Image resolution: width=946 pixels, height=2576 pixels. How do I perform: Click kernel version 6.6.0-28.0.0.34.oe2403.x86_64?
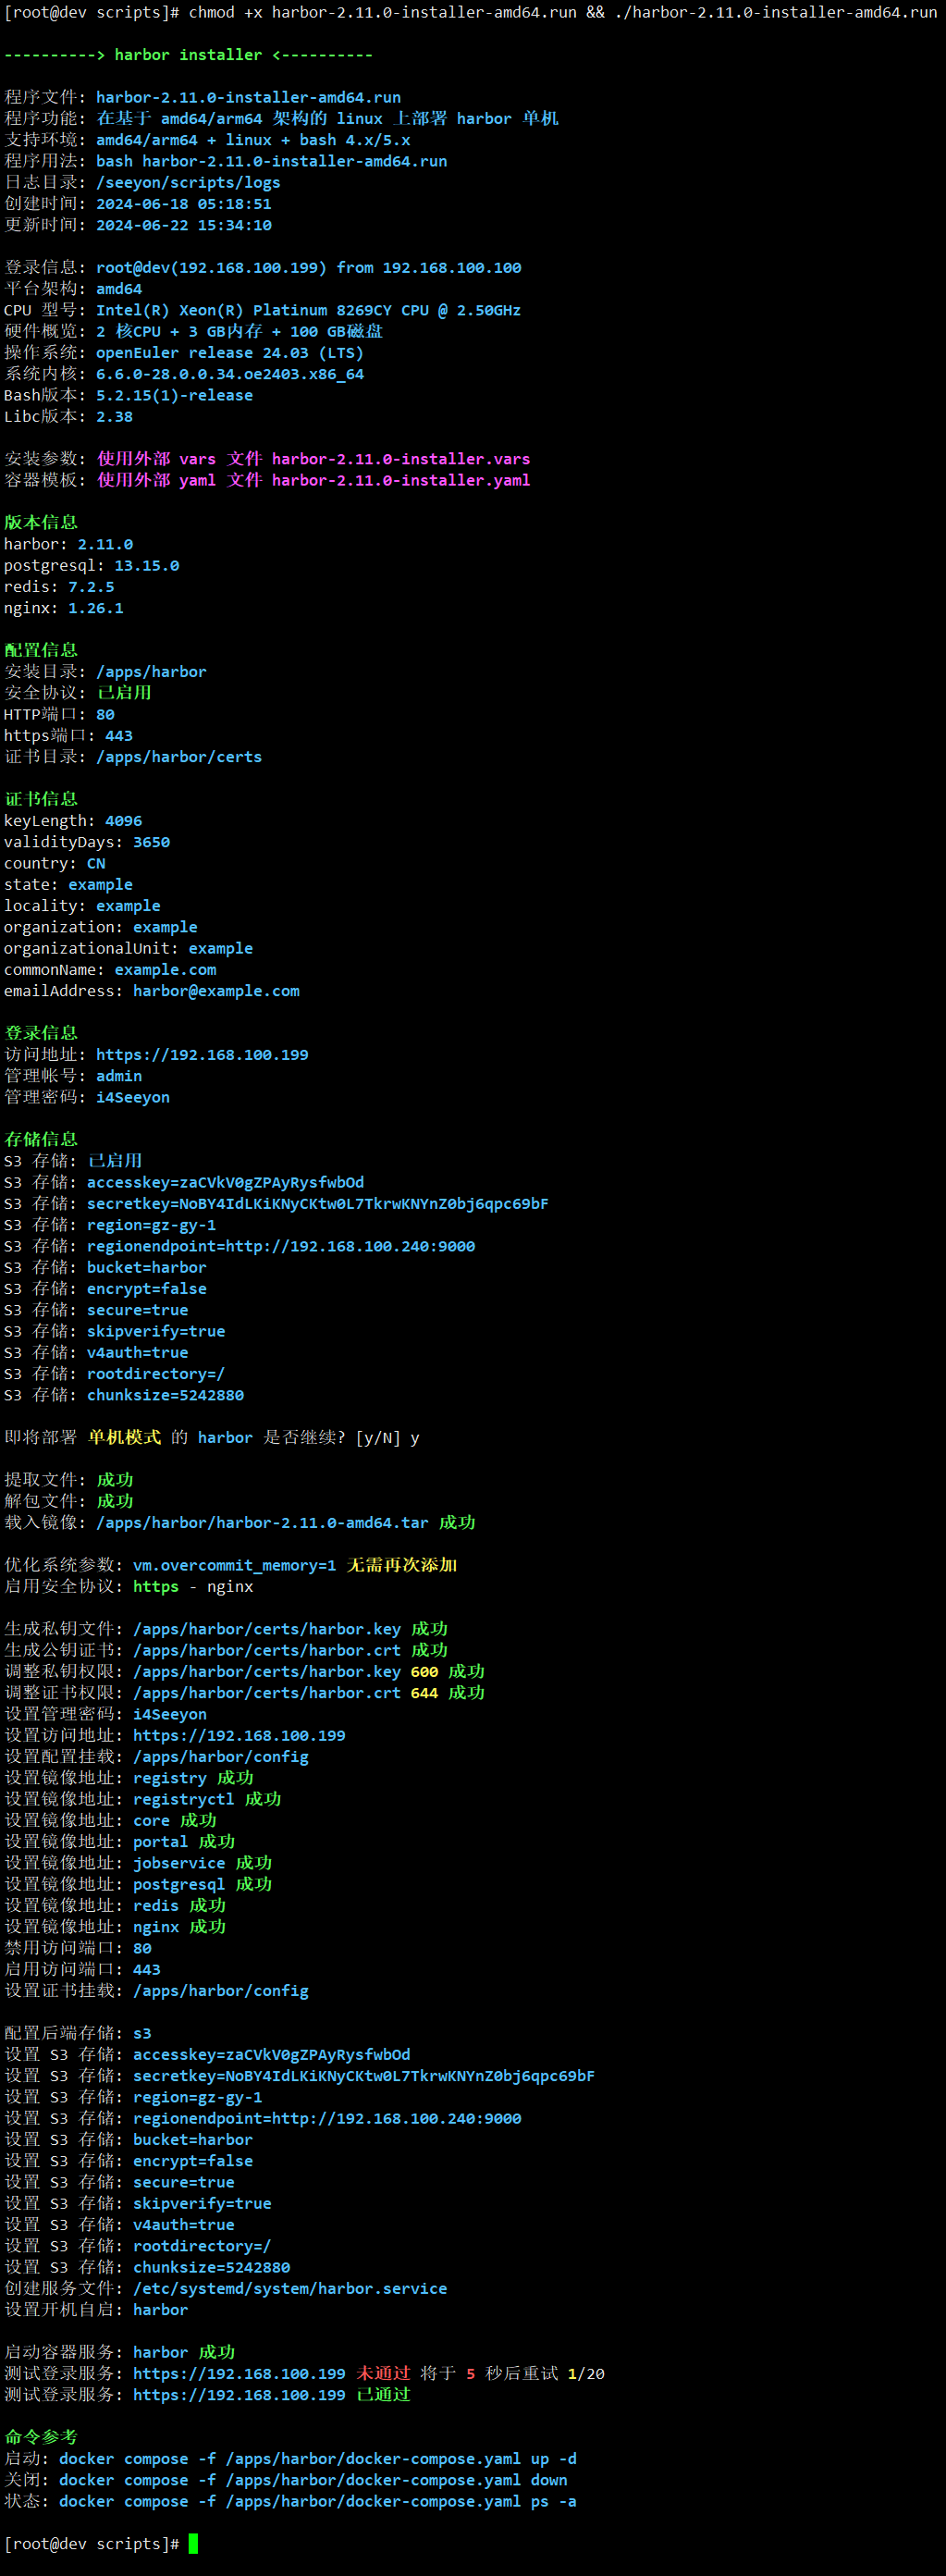pos(230,374)
